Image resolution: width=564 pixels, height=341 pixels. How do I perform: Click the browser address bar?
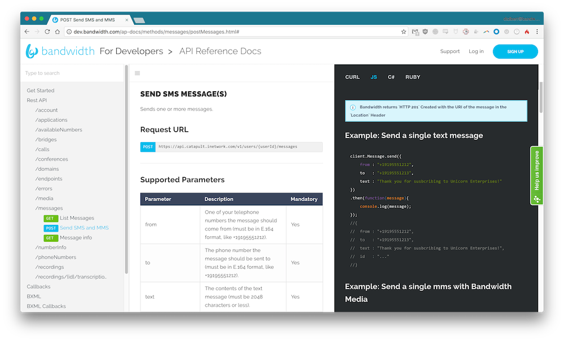(x=236, y=32)
